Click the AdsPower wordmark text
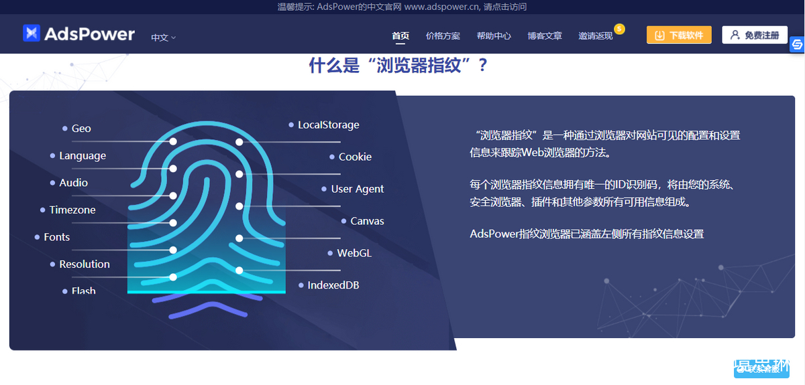This screenshot has height=385, width=805. (x=89, y=33)
